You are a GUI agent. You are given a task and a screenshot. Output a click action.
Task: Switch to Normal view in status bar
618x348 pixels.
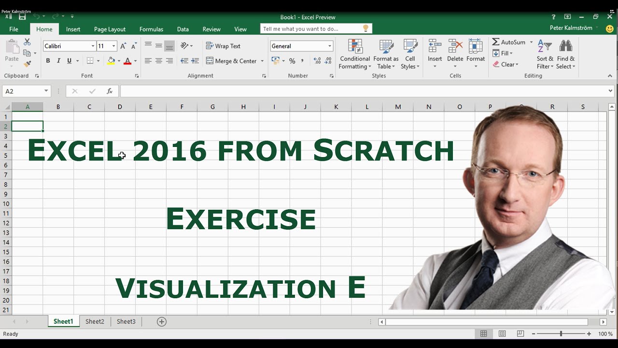[484, 333]
